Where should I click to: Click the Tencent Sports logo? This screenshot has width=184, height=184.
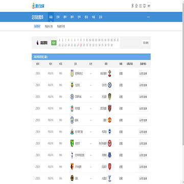coord(38,6)
